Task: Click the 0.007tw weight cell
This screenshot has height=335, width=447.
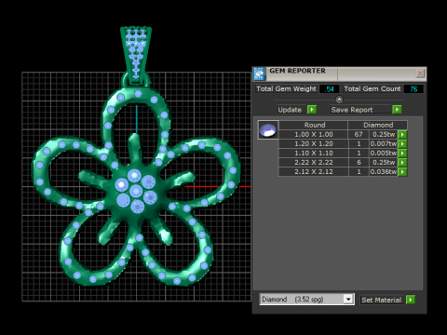Action: (x=384, y=144)
